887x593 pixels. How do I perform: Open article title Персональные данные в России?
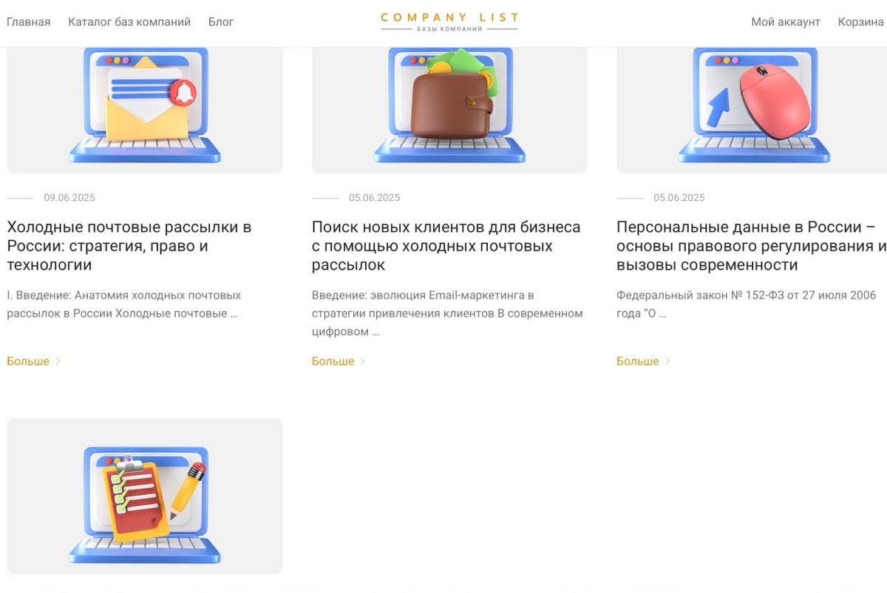(752, 246)
